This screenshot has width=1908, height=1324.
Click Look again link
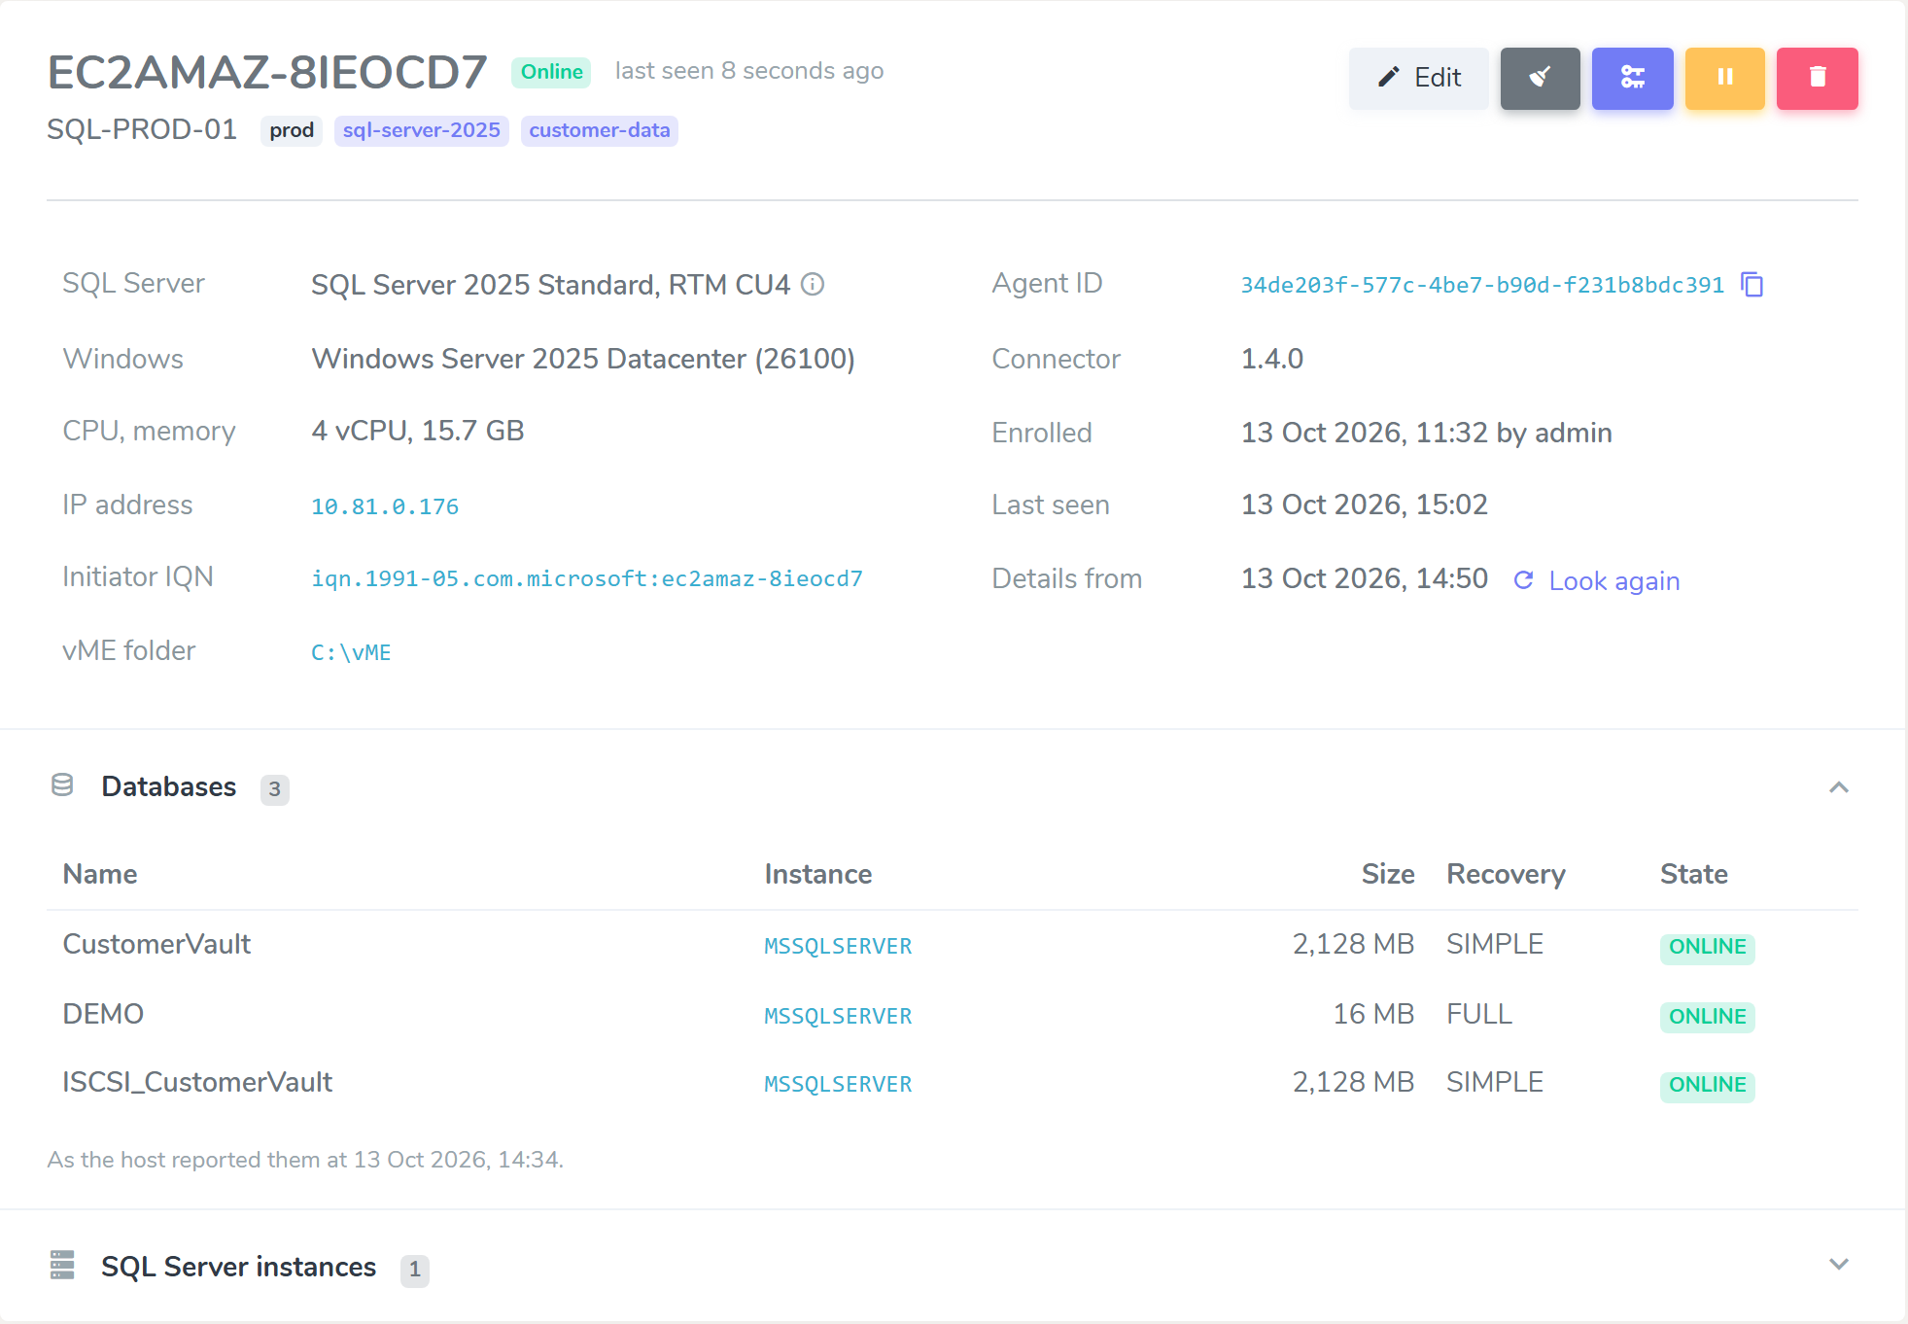pyautogui.click(x=1613, y=580)
